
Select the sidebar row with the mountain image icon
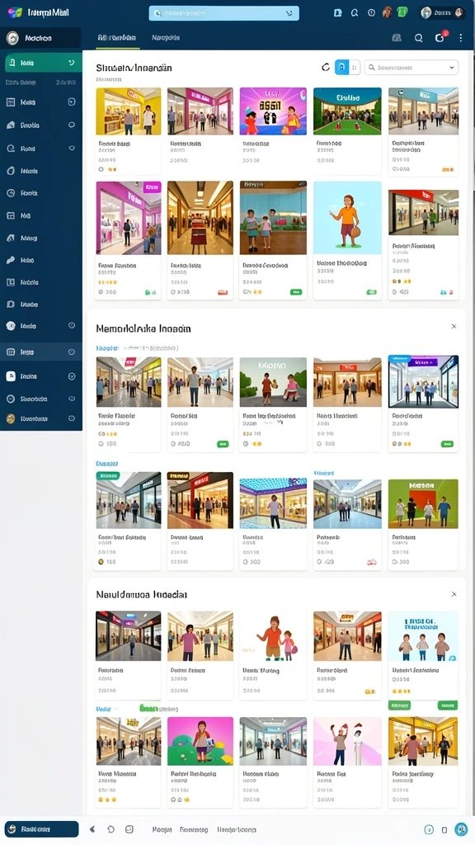pyautogui.click(x=40, y=238)
